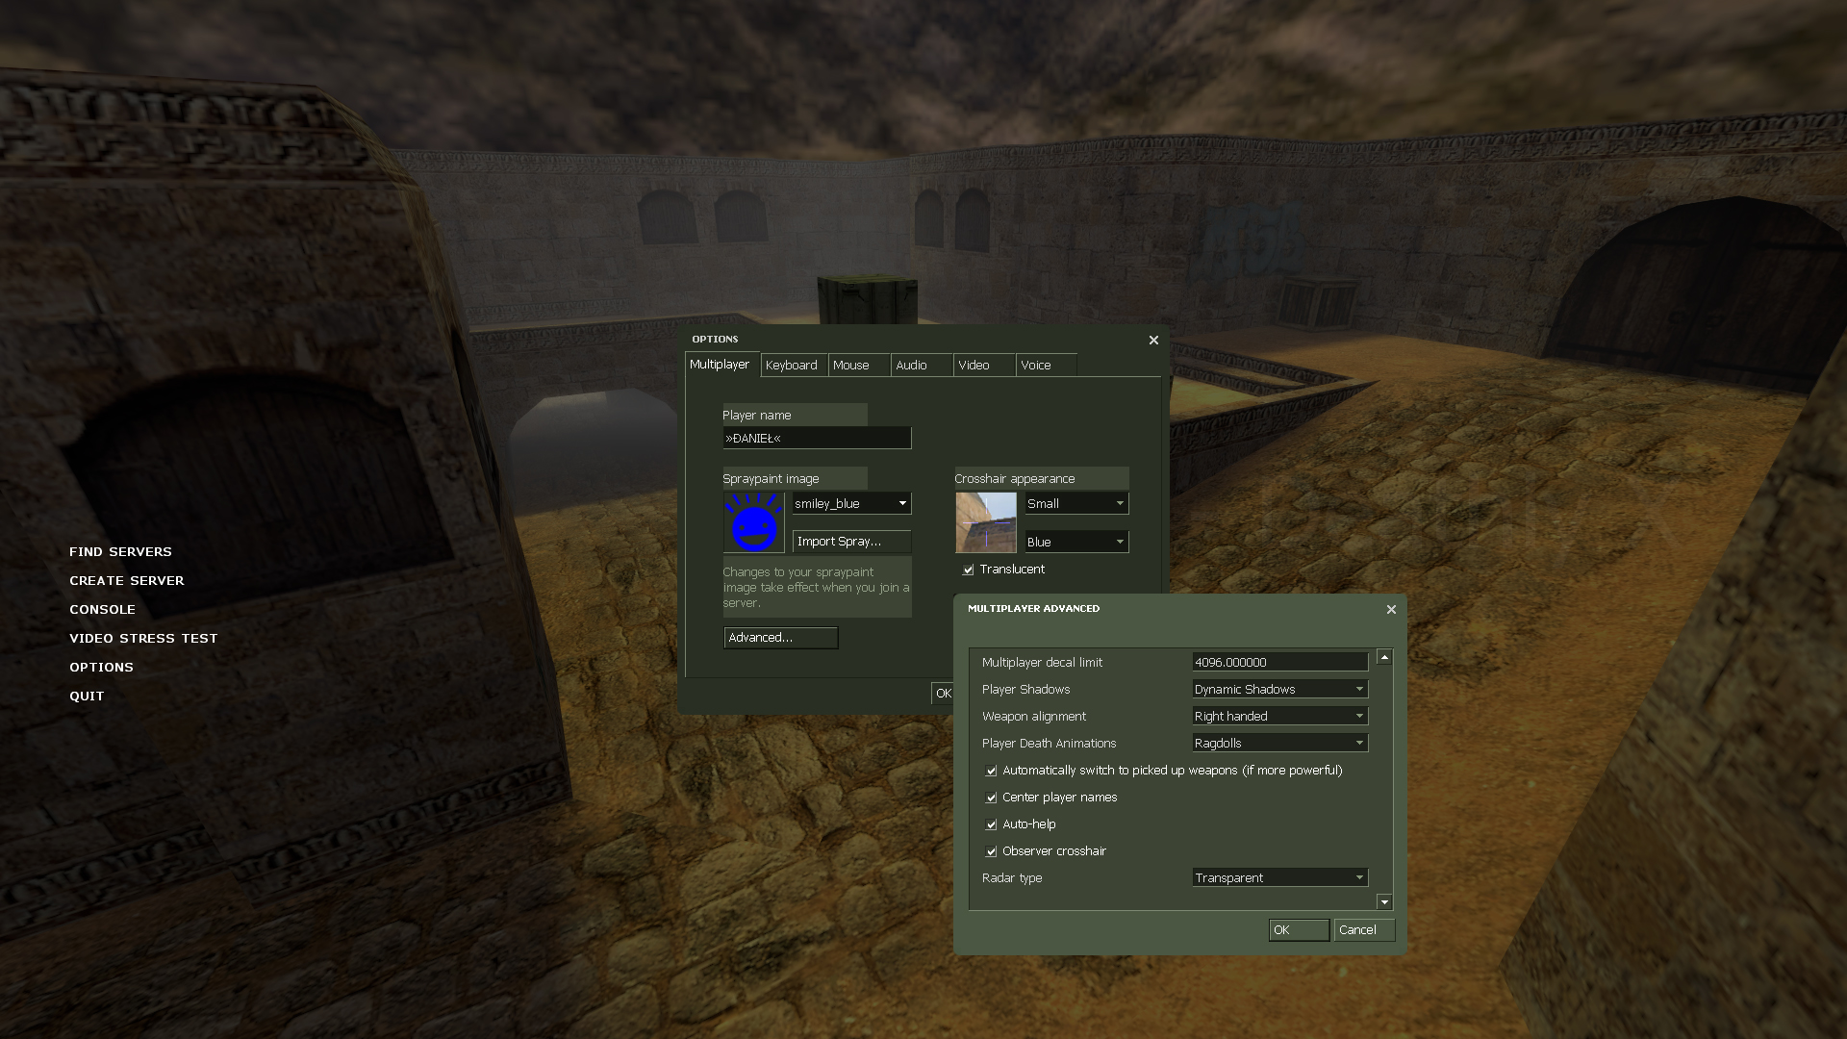Image resolution: width=1847 pixels, height=1039 pixels.
Task: Click the scrollbar in Multiplayer Advanced
Action: [x=1384, y=779]
